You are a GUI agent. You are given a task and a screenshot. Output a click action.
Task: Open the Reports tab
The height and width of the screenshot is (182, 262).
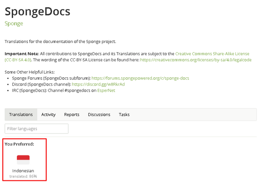tap(72, 115)
